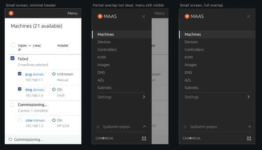Click the power icon next to pug.domain
262x150 pixels.
(x=53, y=74)
